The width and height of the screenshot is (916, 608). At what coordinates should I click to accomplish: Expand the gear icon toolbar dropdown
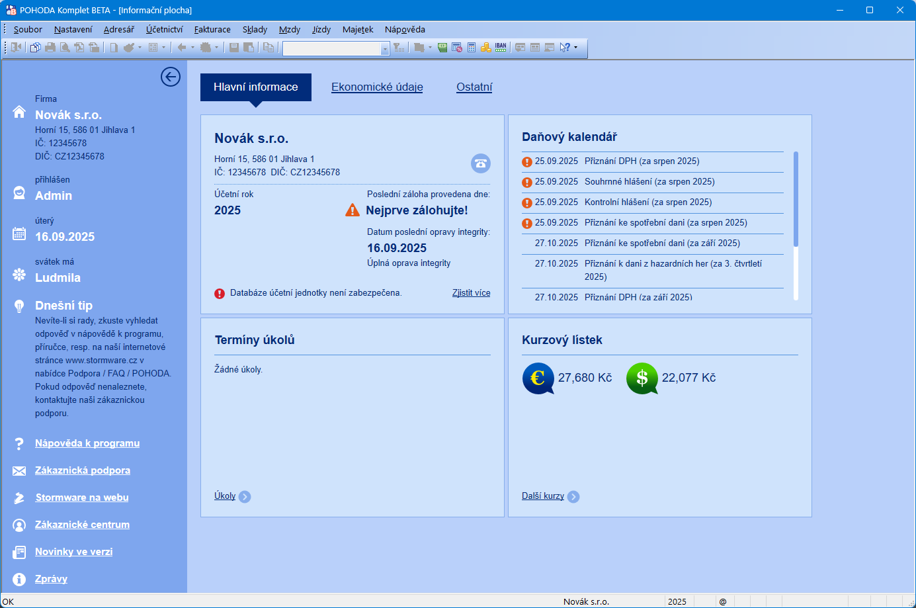pos(216,48)
